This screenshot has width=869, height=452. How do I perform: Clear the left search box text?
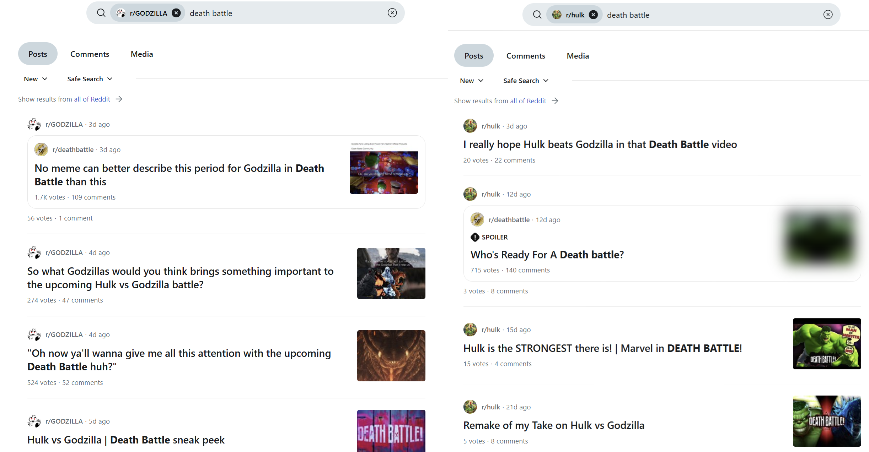pos(392,13)
